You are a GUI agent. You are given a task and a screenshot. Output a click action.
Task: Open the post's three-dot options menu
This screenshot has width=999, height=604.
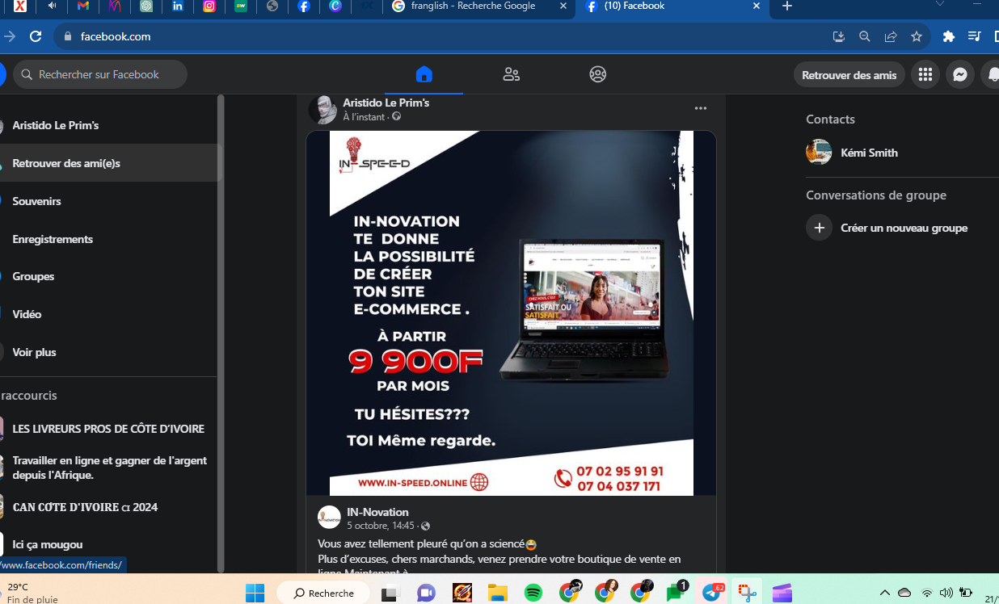(700, 108)
